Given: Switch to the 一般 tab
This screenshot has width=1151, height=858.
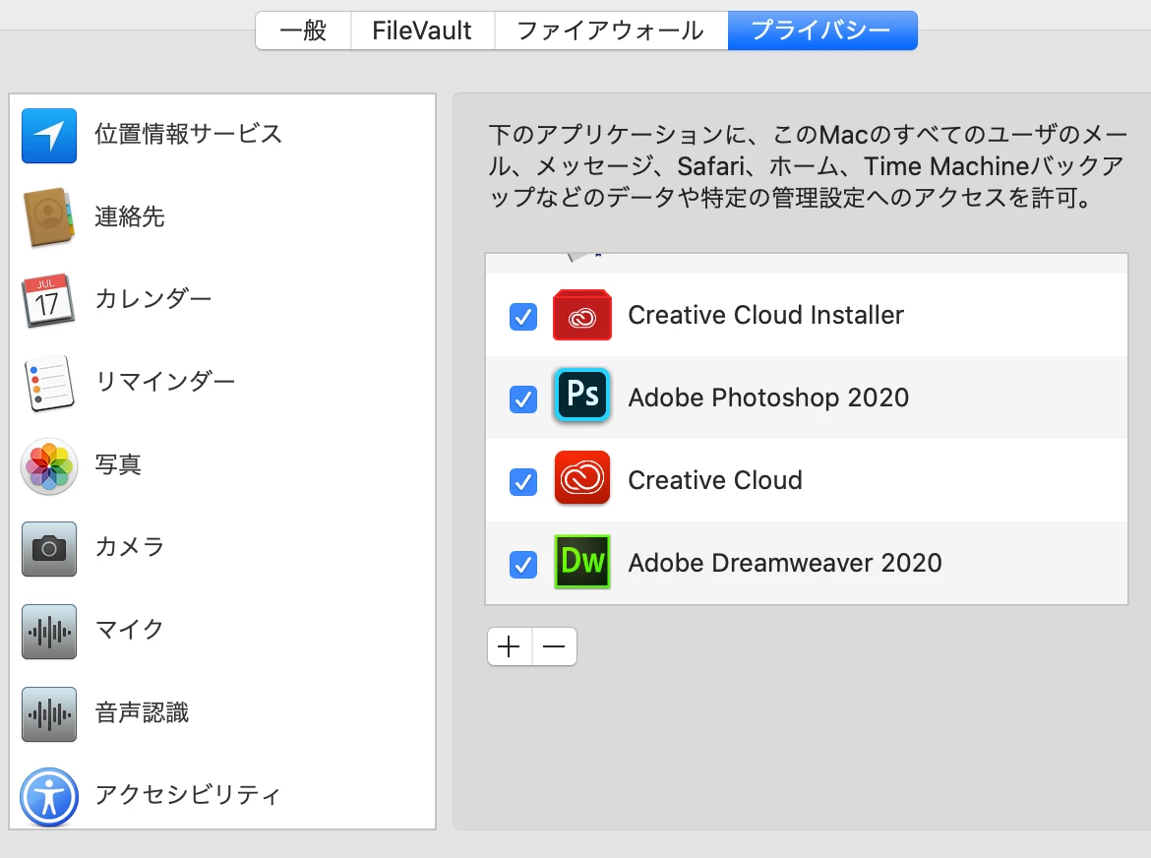Looking at the screenshot, I should (303, 31).
